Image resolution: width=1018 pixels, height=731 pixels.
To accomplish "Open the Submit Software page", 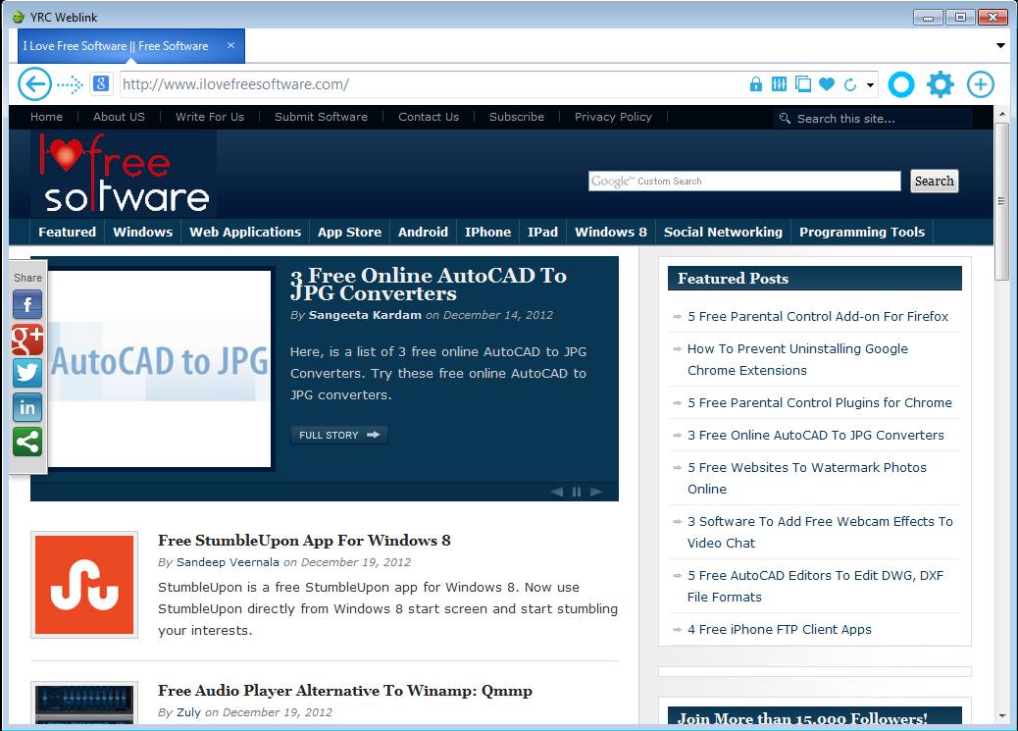I will pos(321,117).
